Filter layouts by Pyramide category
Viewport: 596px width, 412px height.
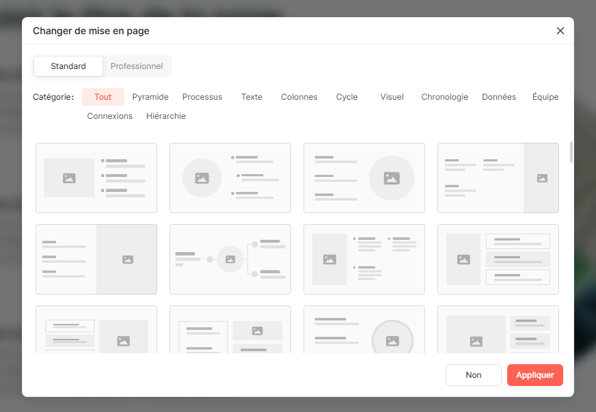[150, 97]
